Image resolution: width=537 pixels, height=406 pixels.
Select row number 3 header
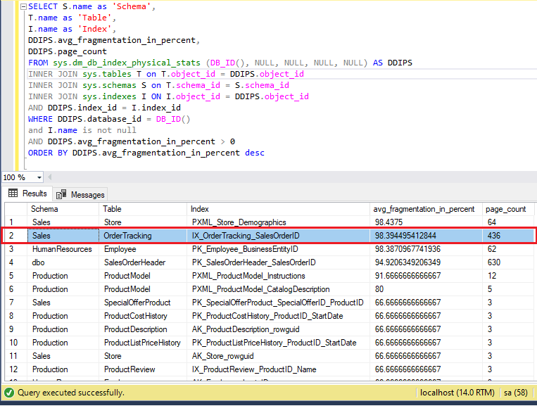[x=16, y=249]
